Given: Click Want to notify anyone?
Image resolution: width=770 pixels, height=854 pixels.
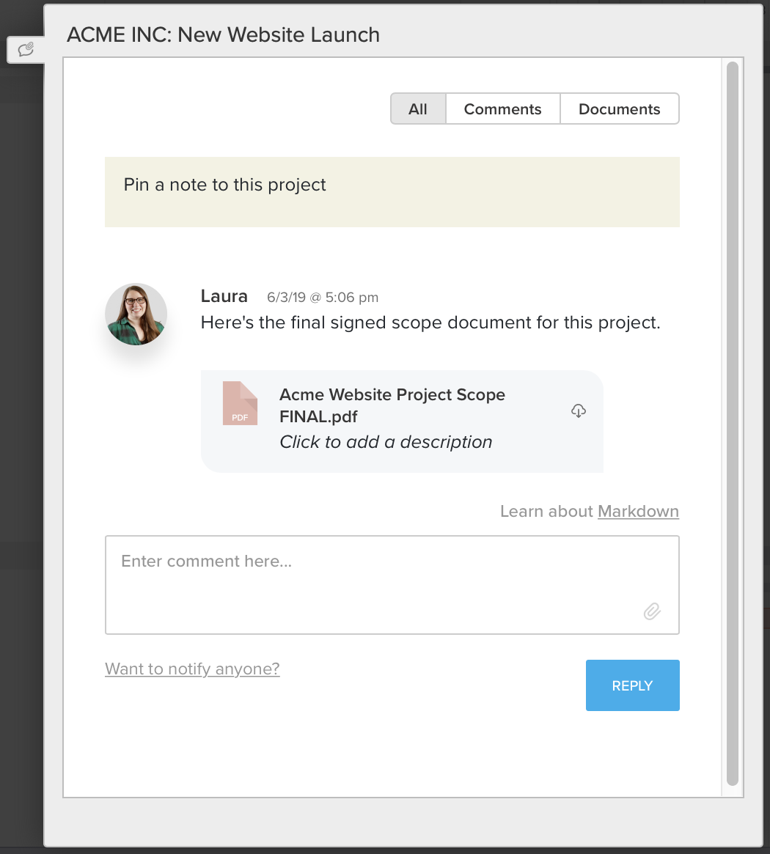Looking at the screenshot, I should point(192,669).
